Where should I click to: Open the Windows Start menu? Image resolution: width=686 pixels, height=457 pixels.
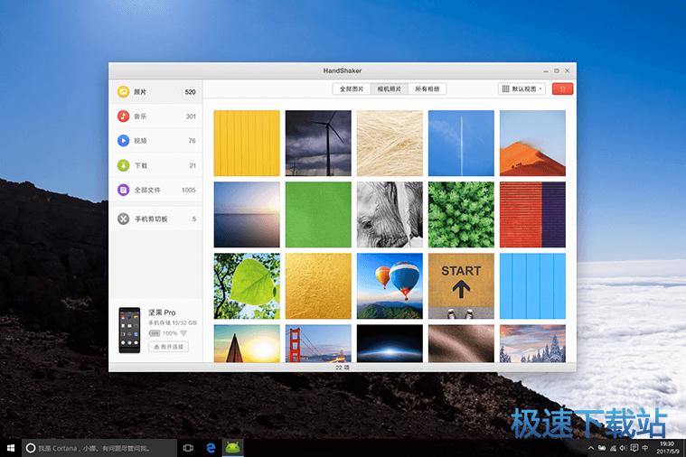tap(10, 447)
